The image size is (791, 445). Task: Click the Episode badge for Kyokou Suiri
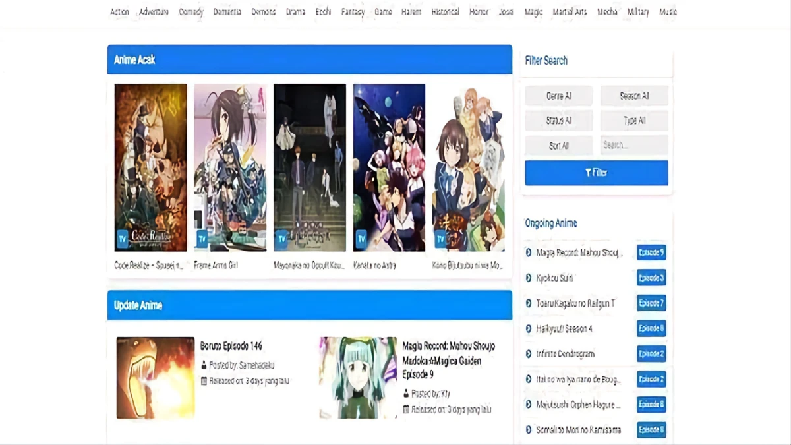(651, 278)
